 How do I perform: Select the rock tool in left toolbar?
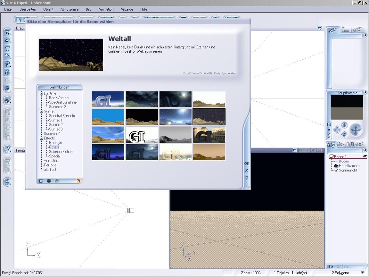(8, 72)
